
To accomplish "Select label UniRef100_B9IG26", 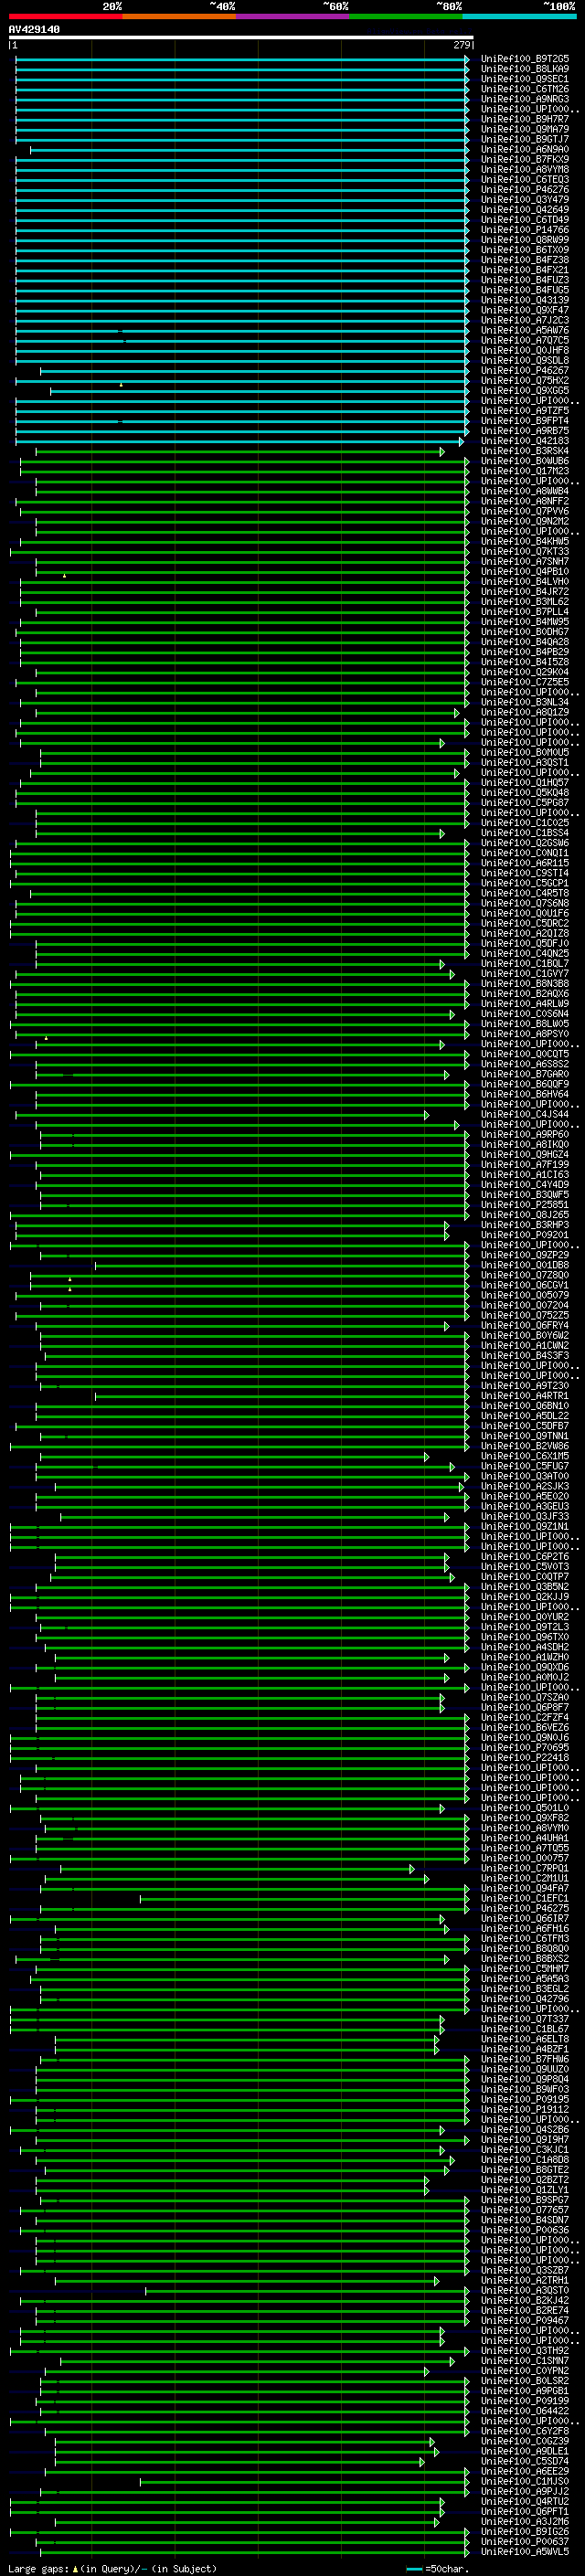I will tap(525, 2531).
